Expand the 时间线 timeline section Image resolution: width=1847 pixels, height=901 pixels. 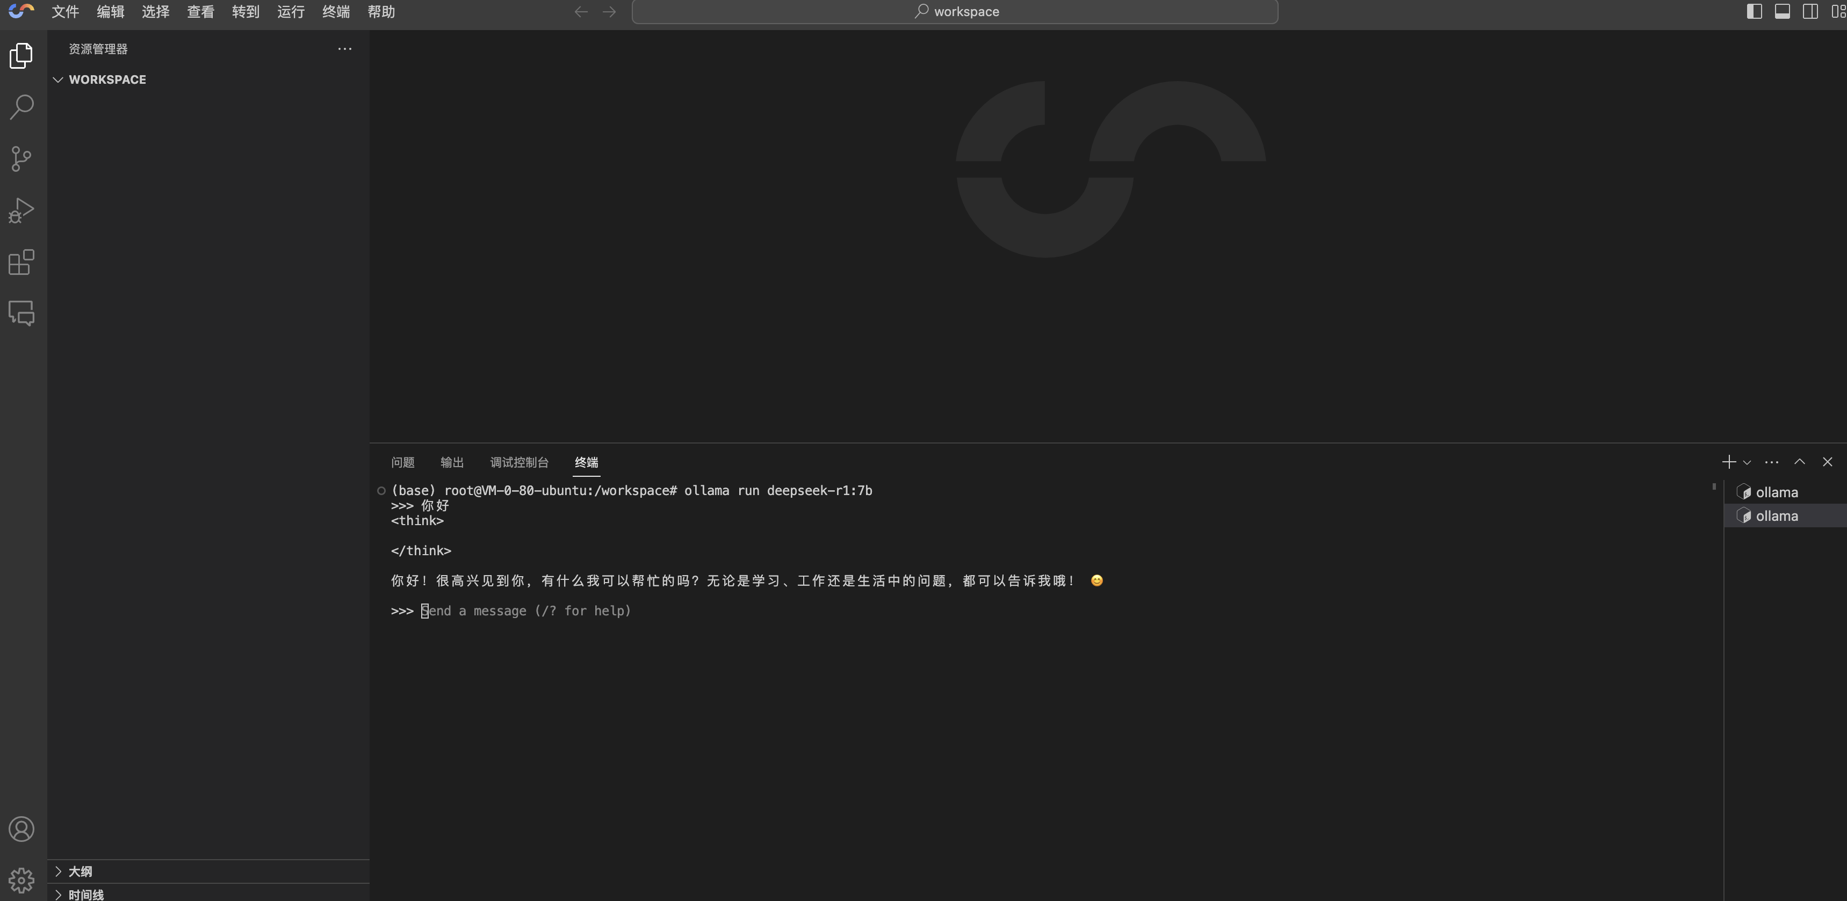click(x=208, y=894)
